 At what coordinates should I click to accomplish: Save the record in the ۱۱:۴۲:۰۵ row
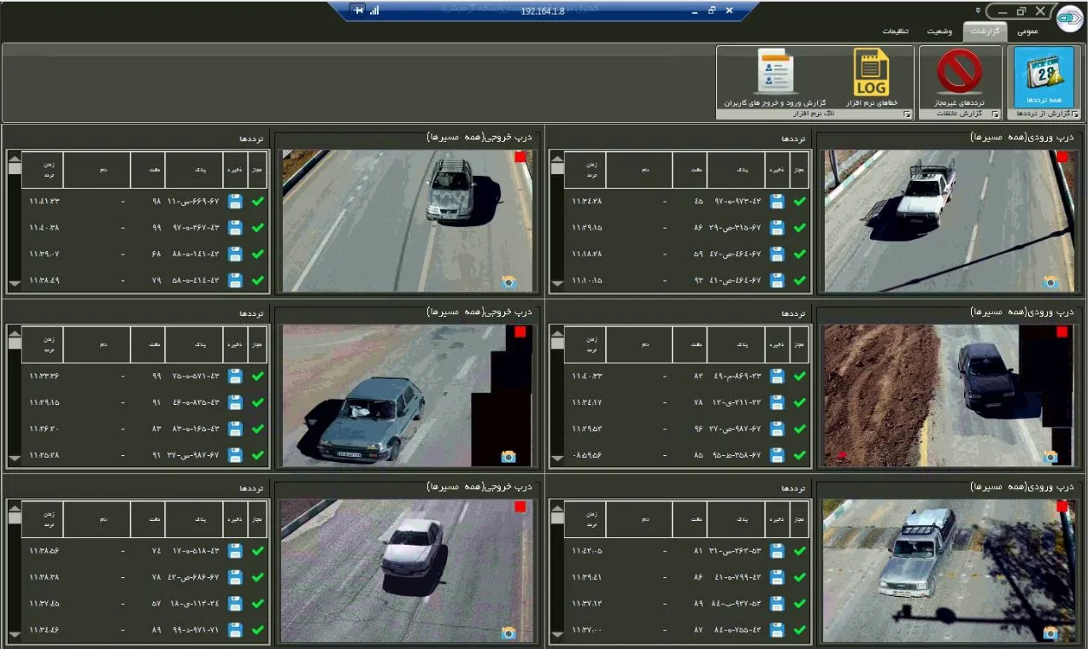(x=777, y=551)
